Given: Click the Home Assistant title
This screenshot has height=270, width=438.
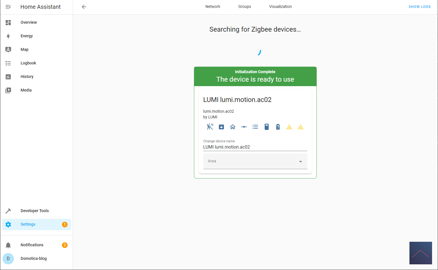Looking at the screenshot, I should coord(40,7).
